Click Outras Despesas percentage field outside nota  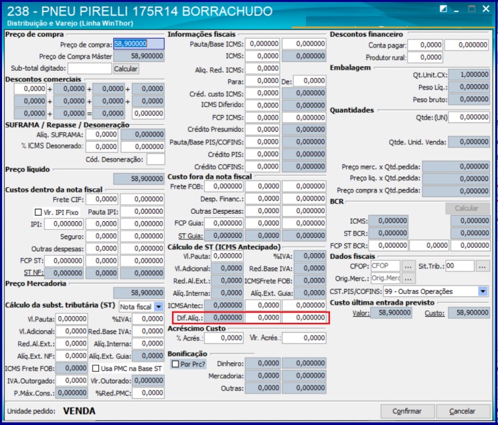click(x=262, y=211)
